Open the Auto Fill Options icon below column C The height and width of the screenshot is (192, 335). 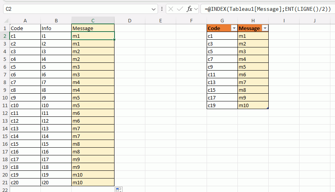point(119,189)
